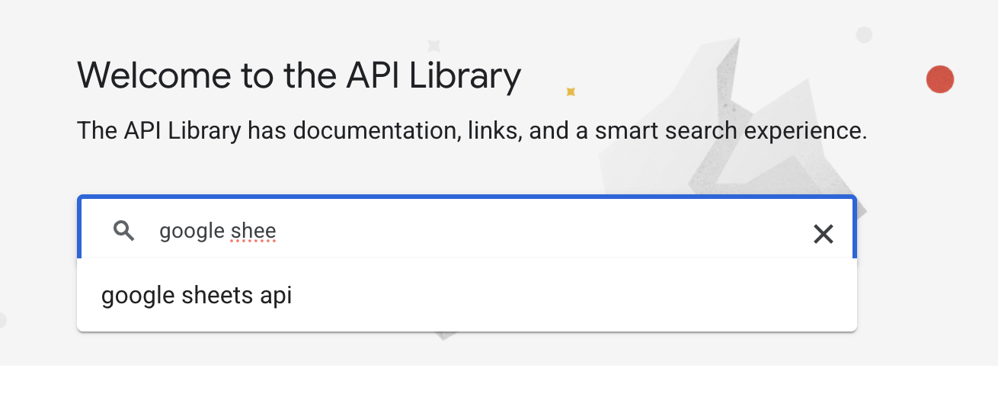Screen dimensions: 998x410
Task: Click the word 'google' in search box
Action: pyautogui.click(x=192, y=232)
